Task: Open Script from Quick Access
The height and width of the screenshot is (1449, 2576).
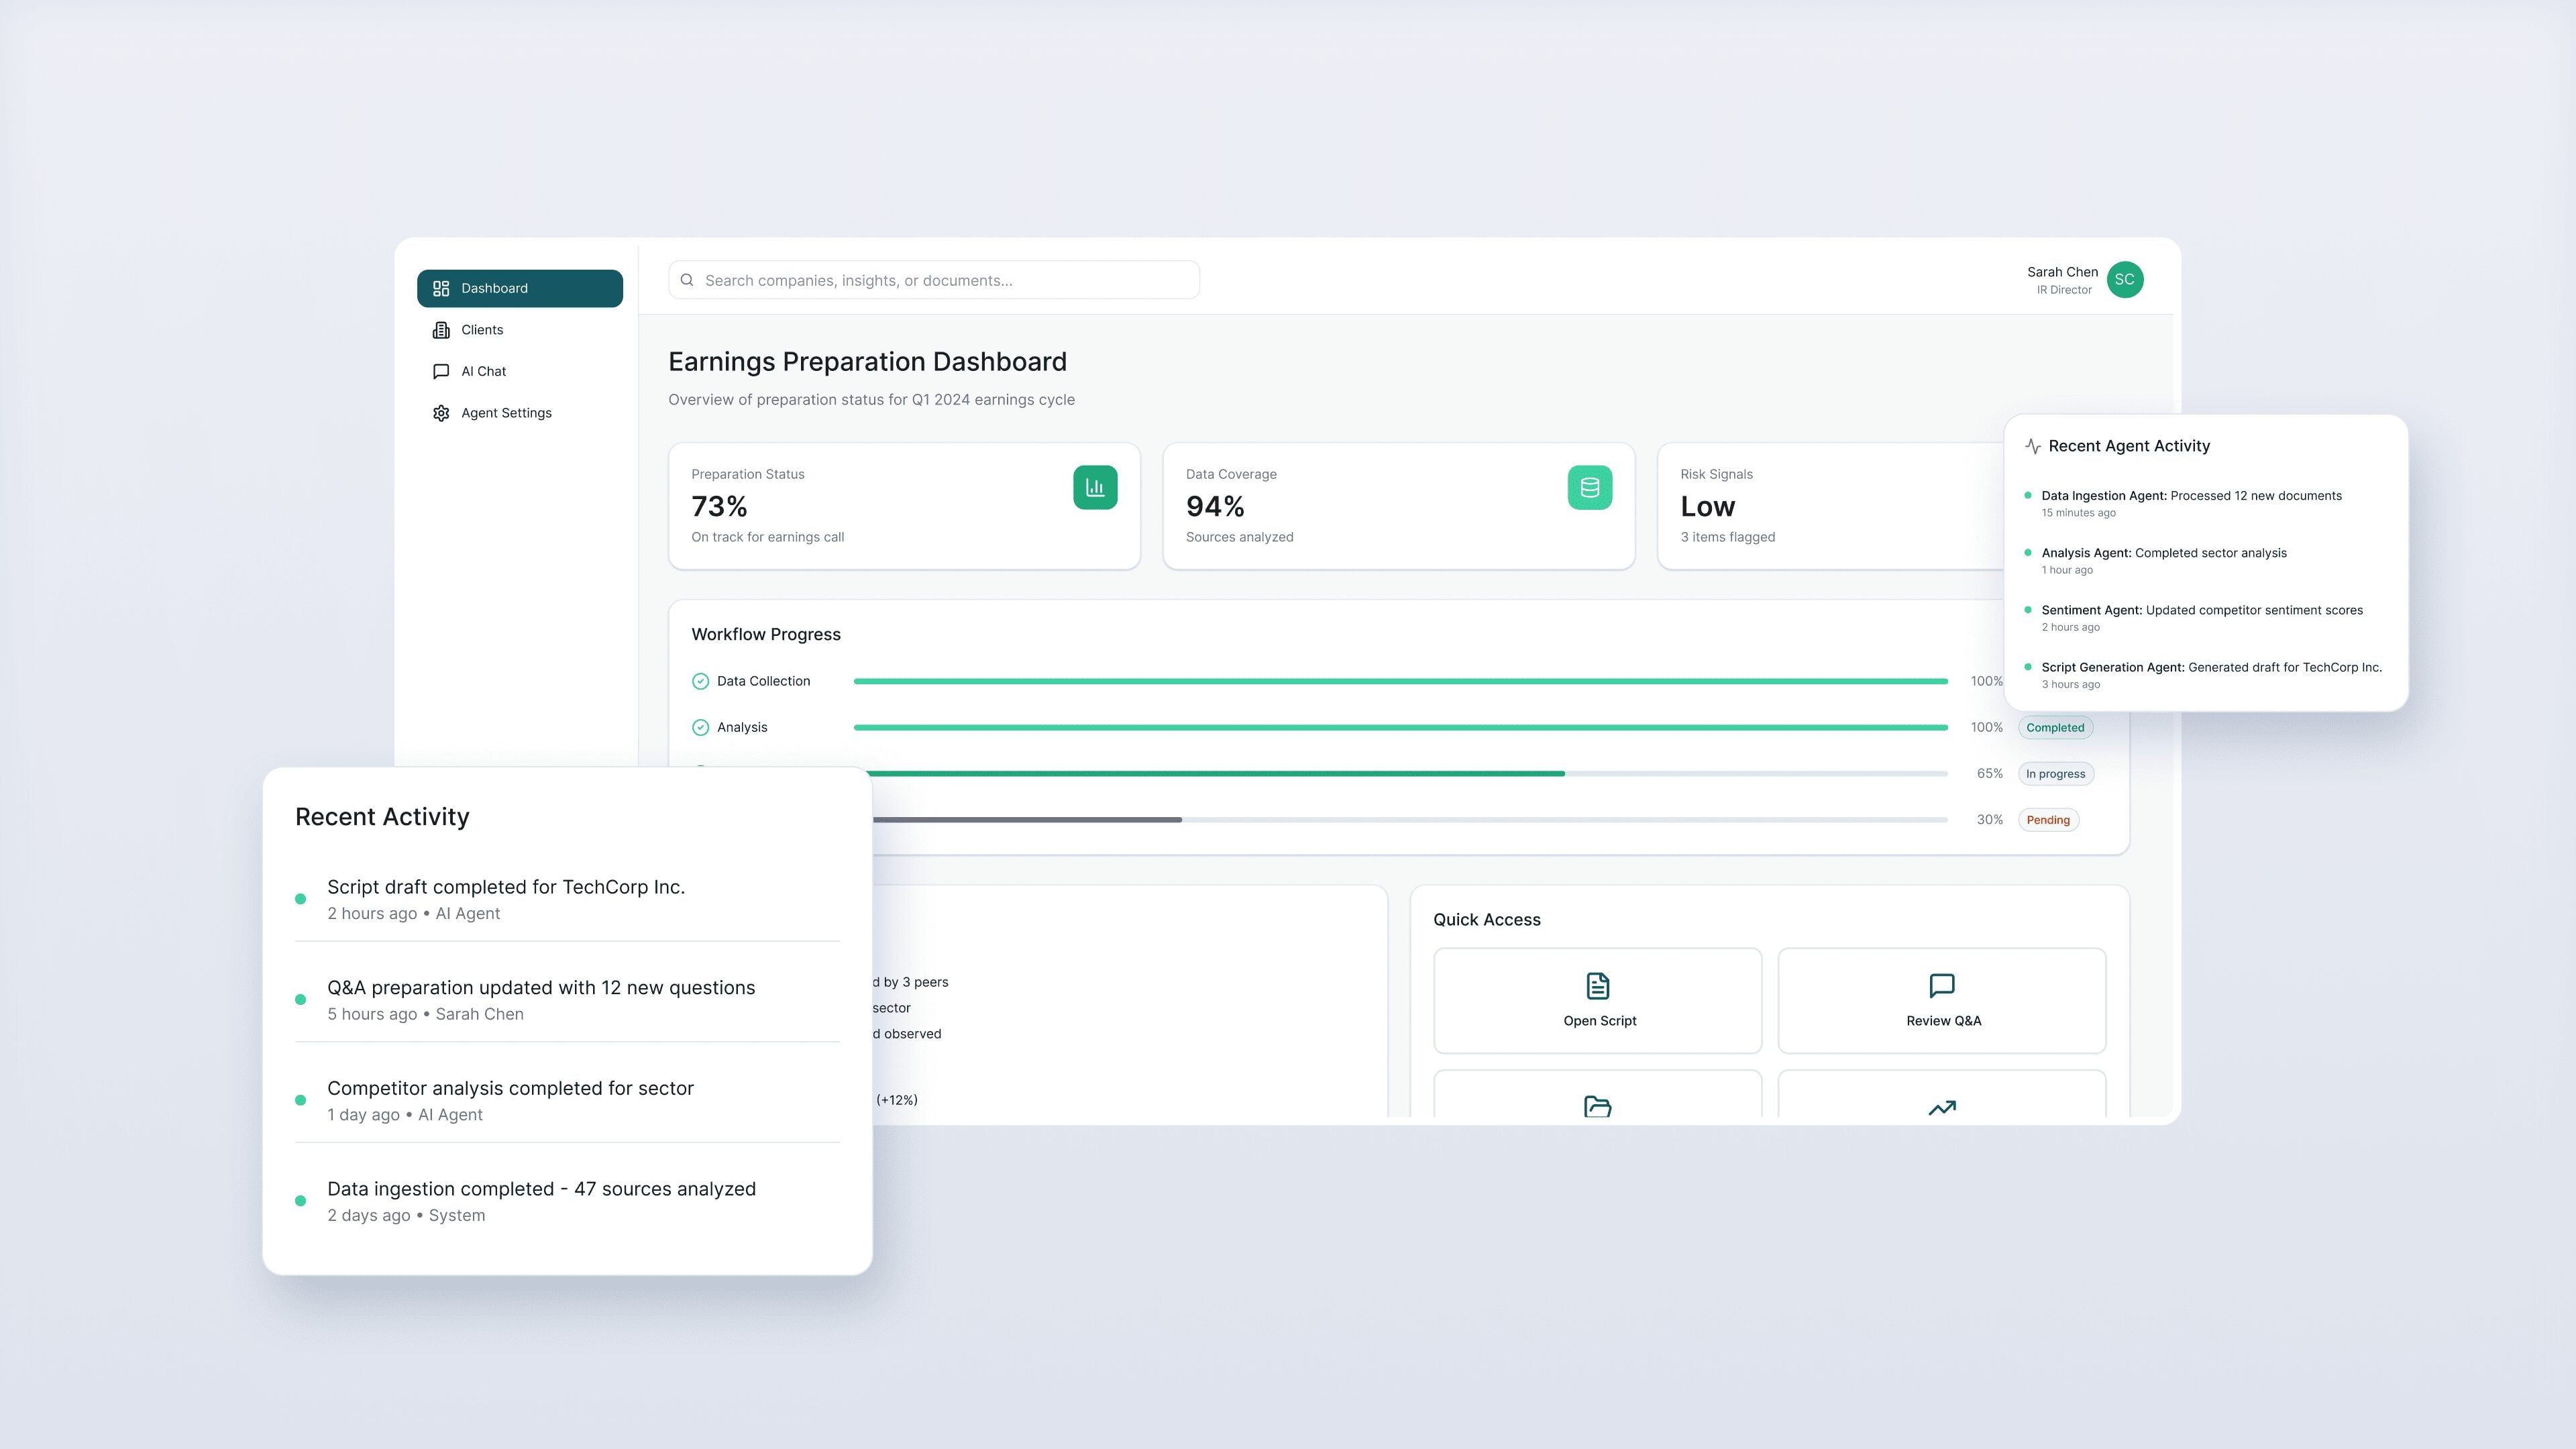Action: 1598,1000
